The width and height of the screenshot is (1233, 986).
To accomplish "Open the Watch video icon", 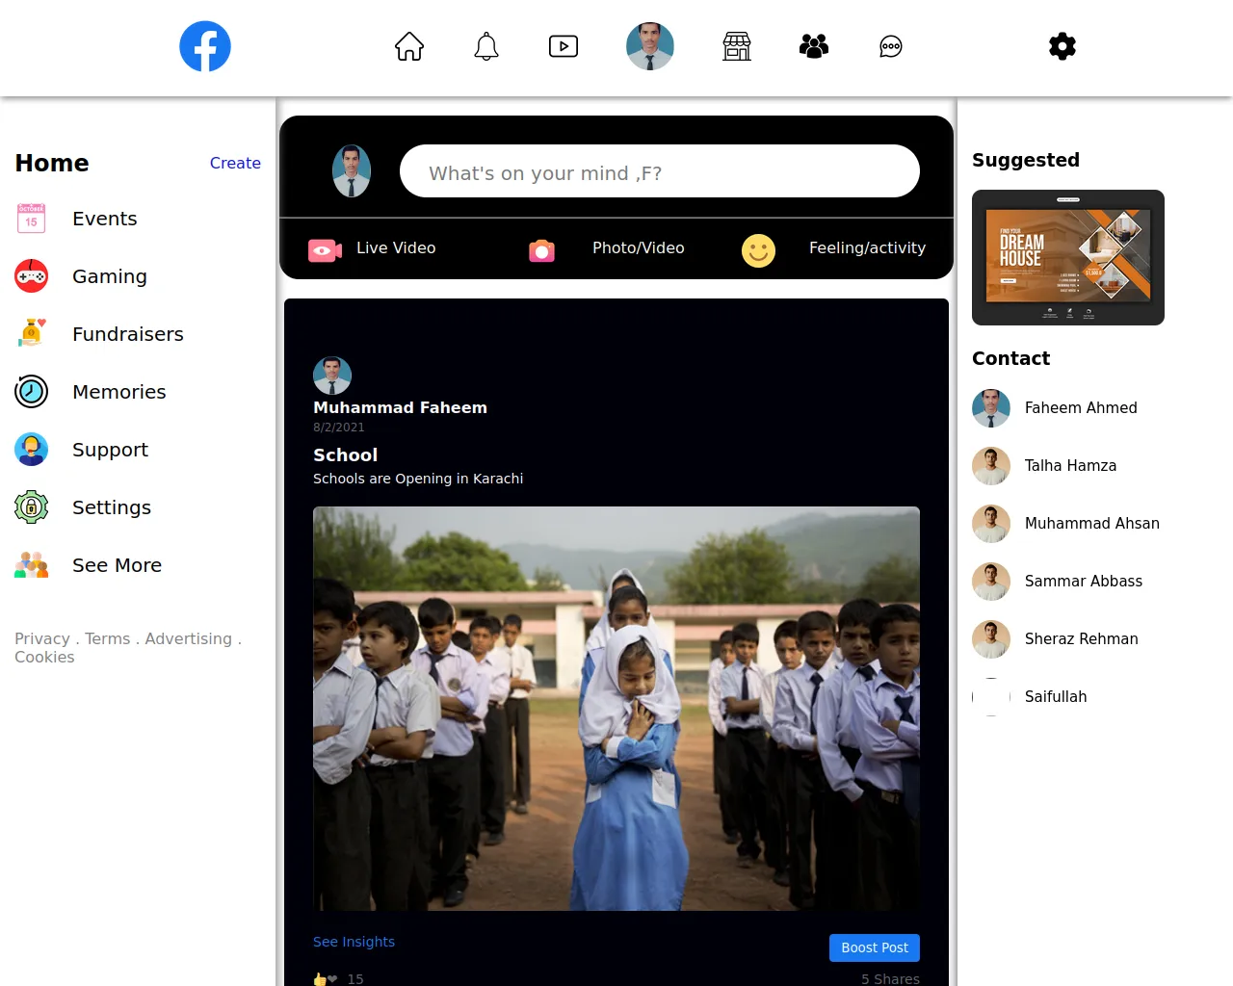I will click(x=563, y=45).
